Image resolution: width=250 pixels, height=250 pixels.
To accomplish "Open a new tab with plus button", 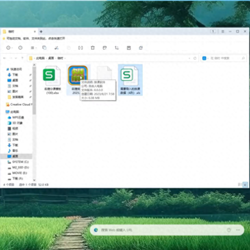I will point(41,31).
